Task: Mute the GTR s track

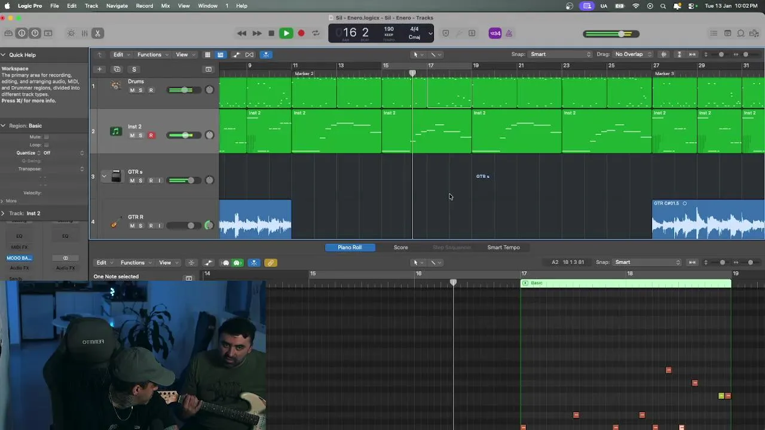Action: (x=132, y=180)
